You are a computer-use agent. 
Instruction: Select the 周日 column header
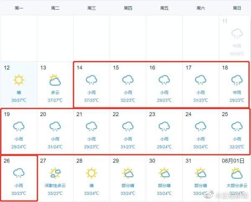pos(237,8)
